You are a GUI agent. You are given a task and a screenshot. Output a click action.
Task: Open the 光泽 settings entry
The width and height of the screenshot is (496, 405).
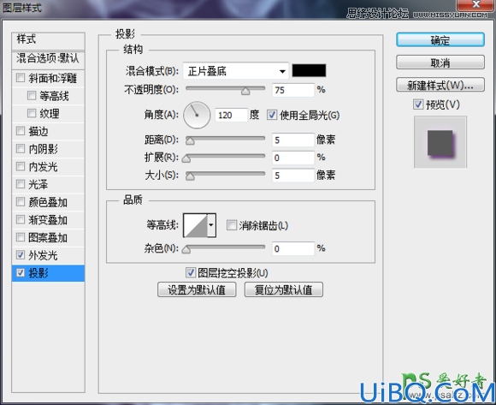38,184
